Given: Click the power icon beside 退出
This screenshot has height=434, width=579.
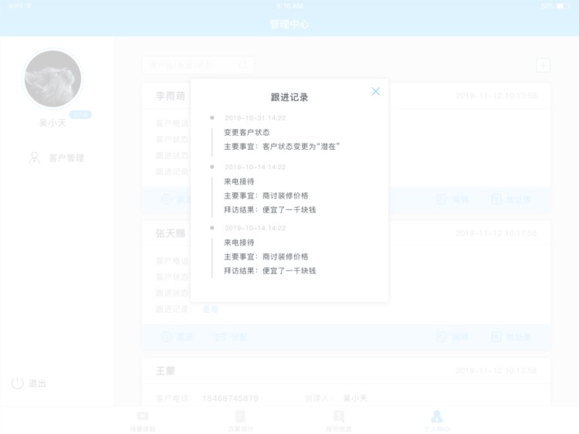Looking at the screenshot, I should [x=17, y=383].
